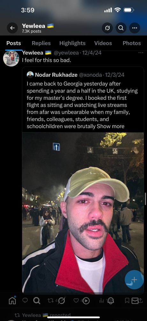Tap the blue compose plus button
The height and width of the screenshot is (321, 147).
pos(134,280)
